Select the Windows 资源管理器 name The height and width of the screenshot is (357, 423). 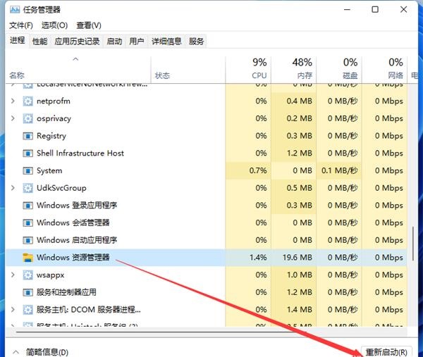click(x=73, y=258)
